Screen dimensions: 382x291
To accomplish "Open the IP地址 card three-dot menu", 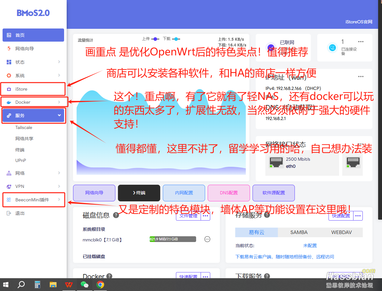I will tap(361, 77).
